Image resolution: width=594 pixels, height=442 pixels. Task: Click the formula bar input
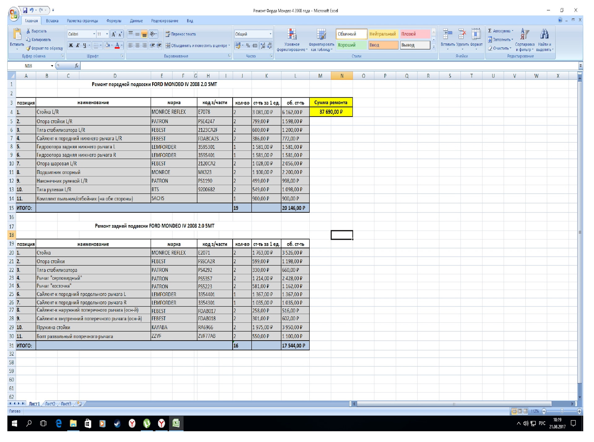pos(329,66)
